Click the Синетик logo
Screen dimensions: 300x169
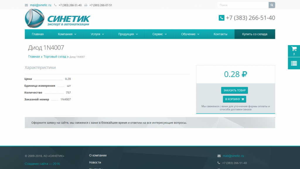(x=57, y=19)
